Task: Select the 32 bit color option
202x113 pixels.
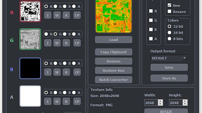Action: pyautogui.click(x=169, y=26)
